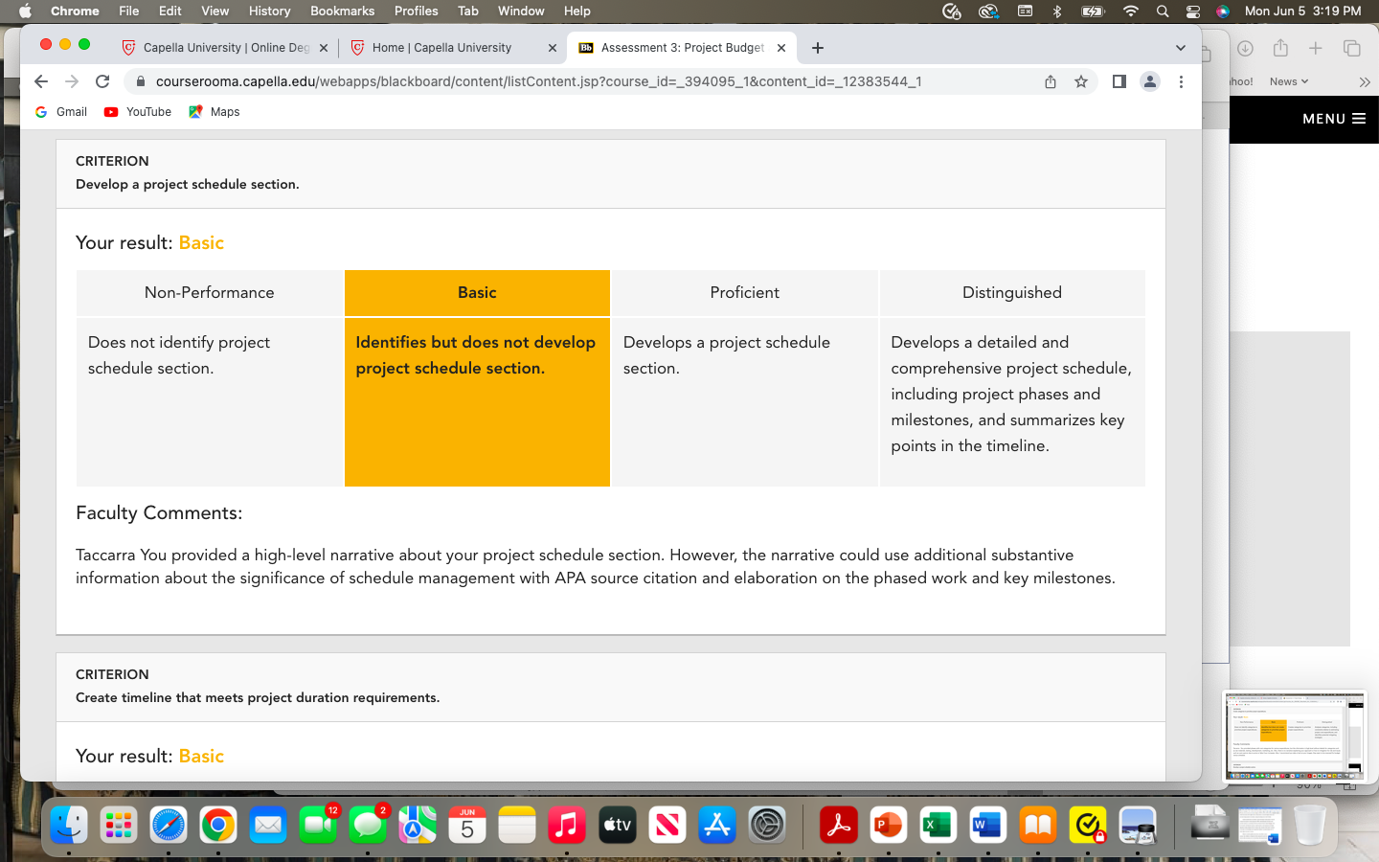This screenshot has height=862, width=1379.
Task: Open Launchpad from the Dock
Action: [x=119, y=825]
